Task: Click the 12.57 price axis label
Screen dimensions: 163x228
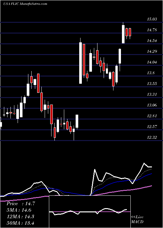Action: tap(152, 127)
